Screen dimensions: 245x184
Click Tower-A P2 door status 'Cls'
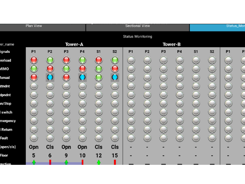pos(50,147)
